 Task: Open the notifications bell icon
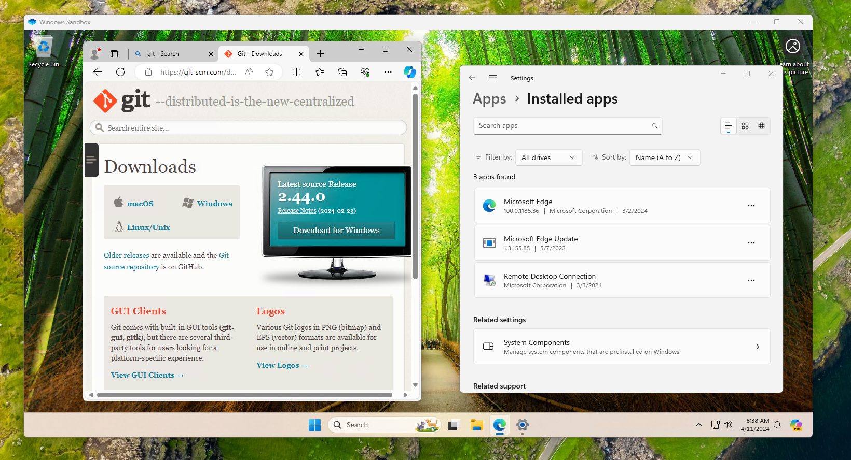(x=777, y=425)
